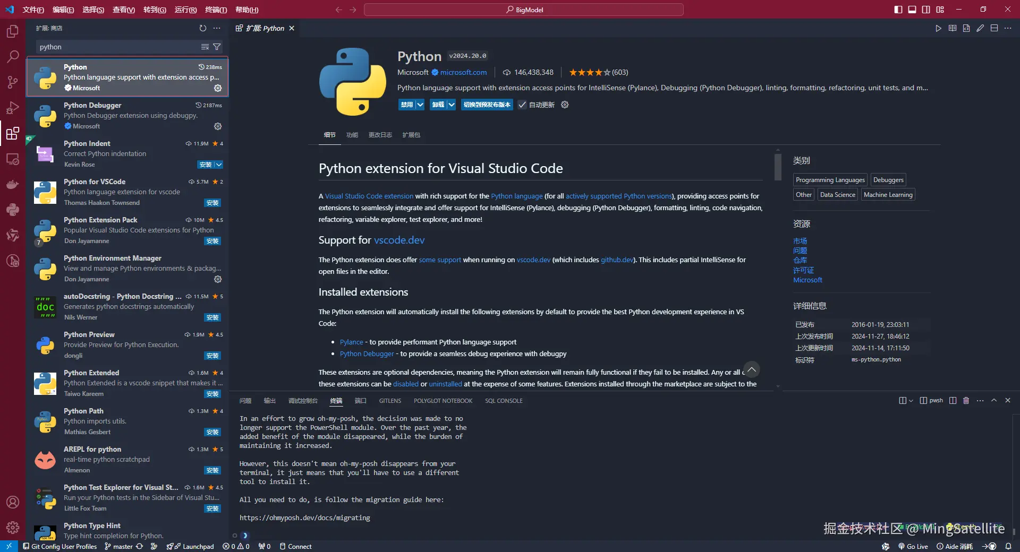Open the 文件(F) menu

tap(33, 10)
